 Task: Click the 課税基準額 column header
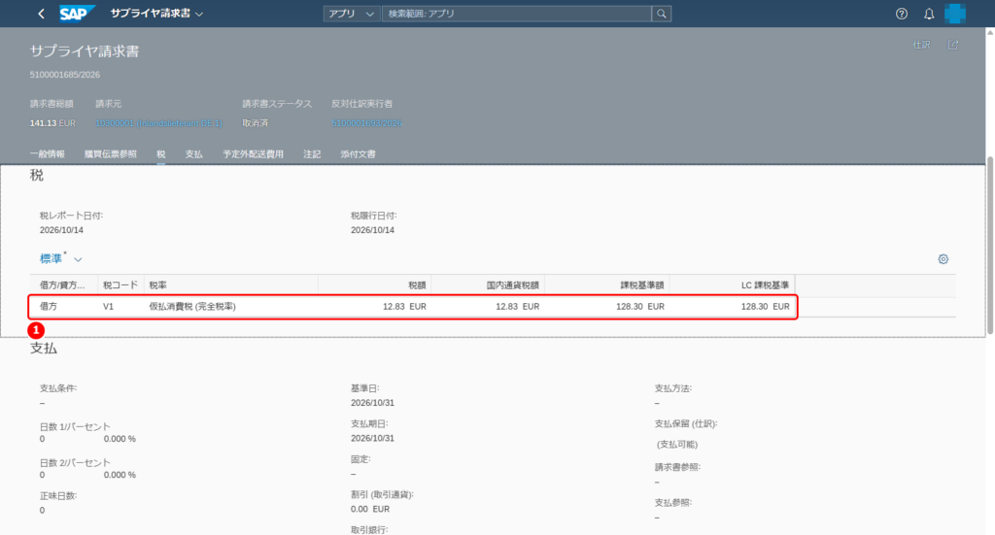point(606,285)
